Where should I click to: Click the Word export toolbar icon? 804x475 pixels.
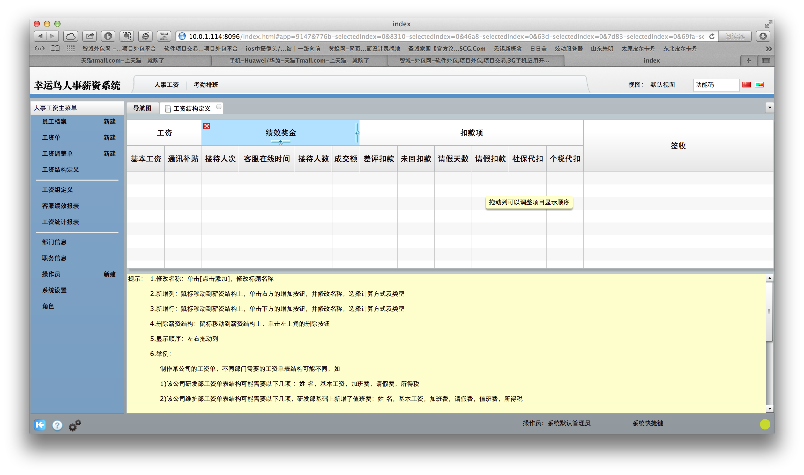point(164,36)
